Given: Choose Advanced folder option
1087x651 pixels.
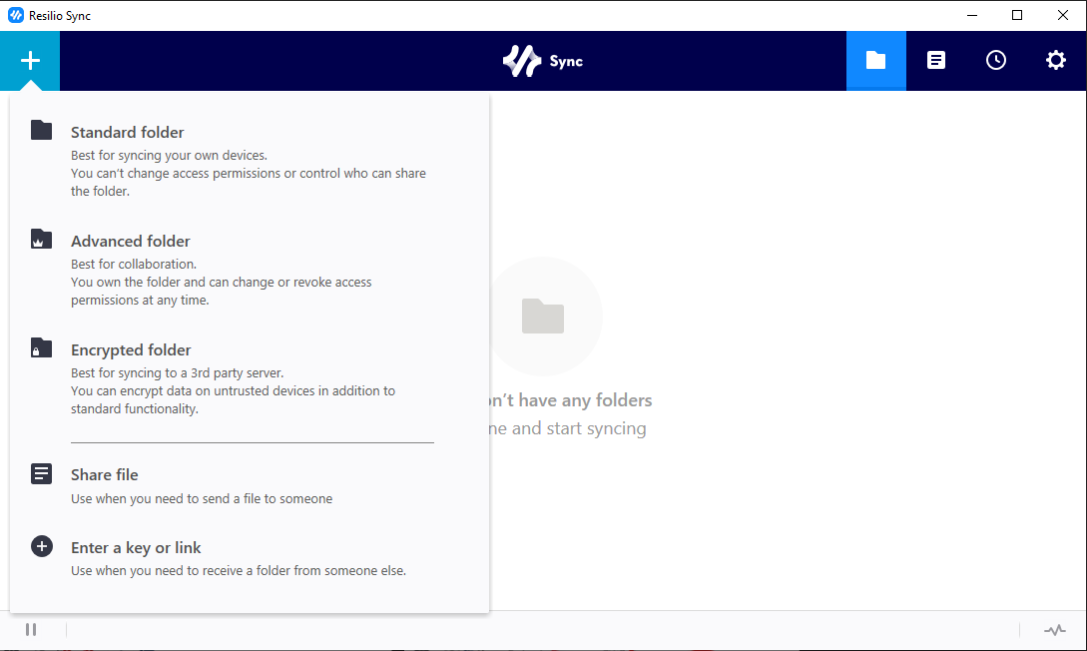Looking at the screenshot, I should pos(131,241).
